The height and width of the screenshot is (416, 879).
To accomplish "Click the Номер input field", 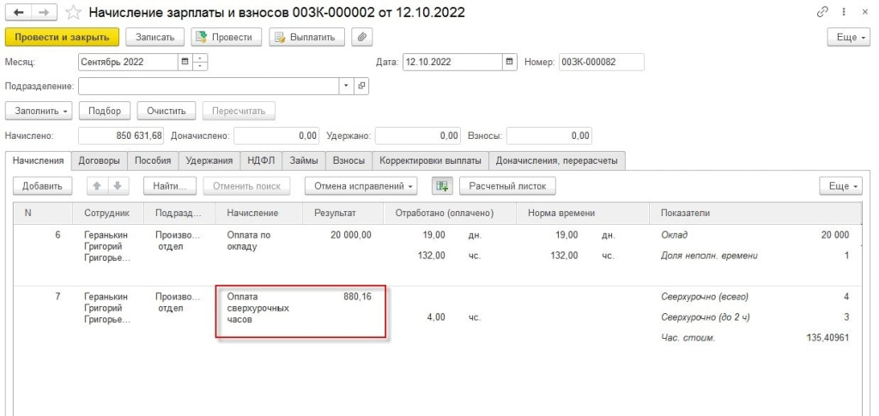I will pos(600,62).
